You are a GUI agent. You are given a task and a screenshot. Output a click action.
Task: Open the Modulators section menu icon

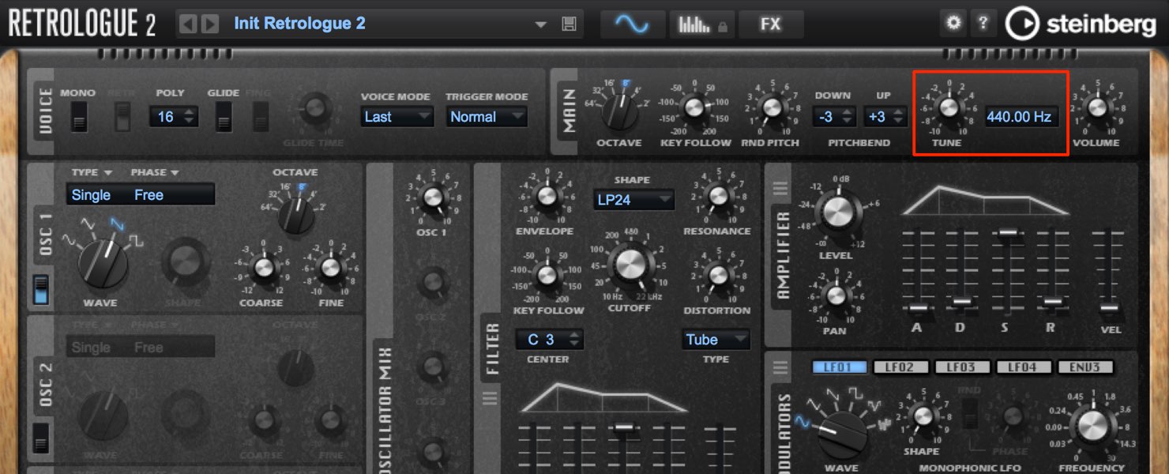point(780,368)
